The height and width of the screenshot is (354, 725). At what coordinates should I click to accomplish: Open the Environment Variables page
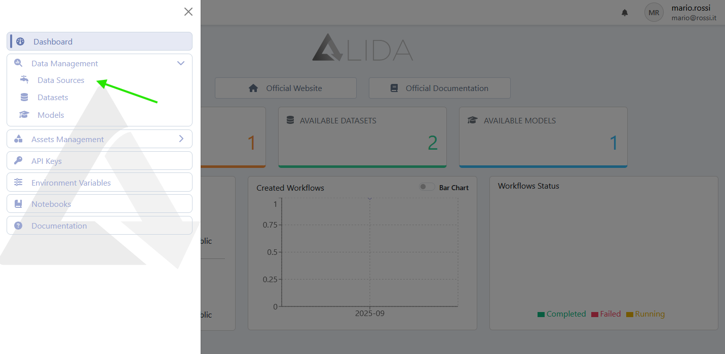(99, 183)
